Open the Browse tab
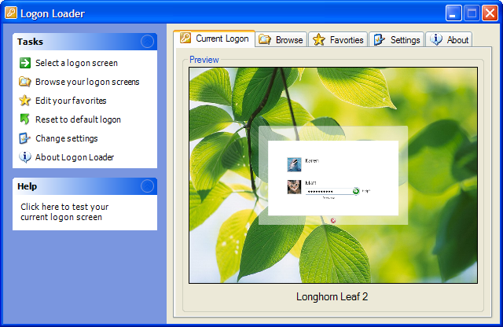Viewport: 503px width, 327px height. pos(281,40)
